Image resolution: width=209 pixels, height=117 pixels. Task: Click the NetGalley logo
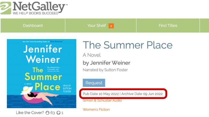click(34, 8)
